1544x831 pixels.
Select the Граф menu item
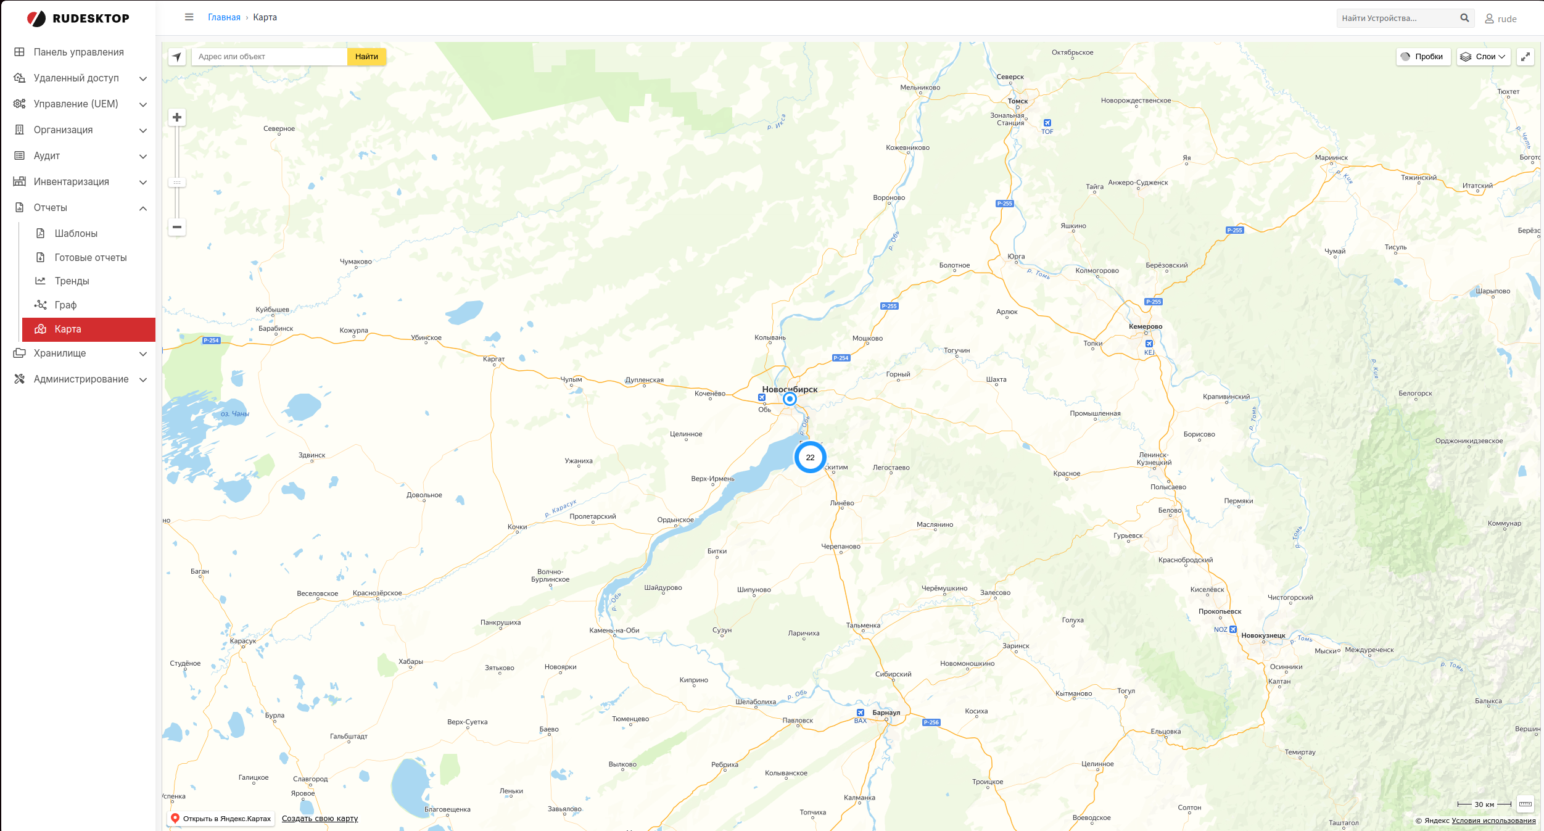[65, 305]
